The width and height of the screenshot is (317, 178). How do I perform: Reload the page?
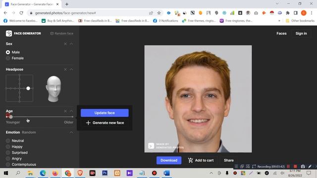tap(21, 13)
